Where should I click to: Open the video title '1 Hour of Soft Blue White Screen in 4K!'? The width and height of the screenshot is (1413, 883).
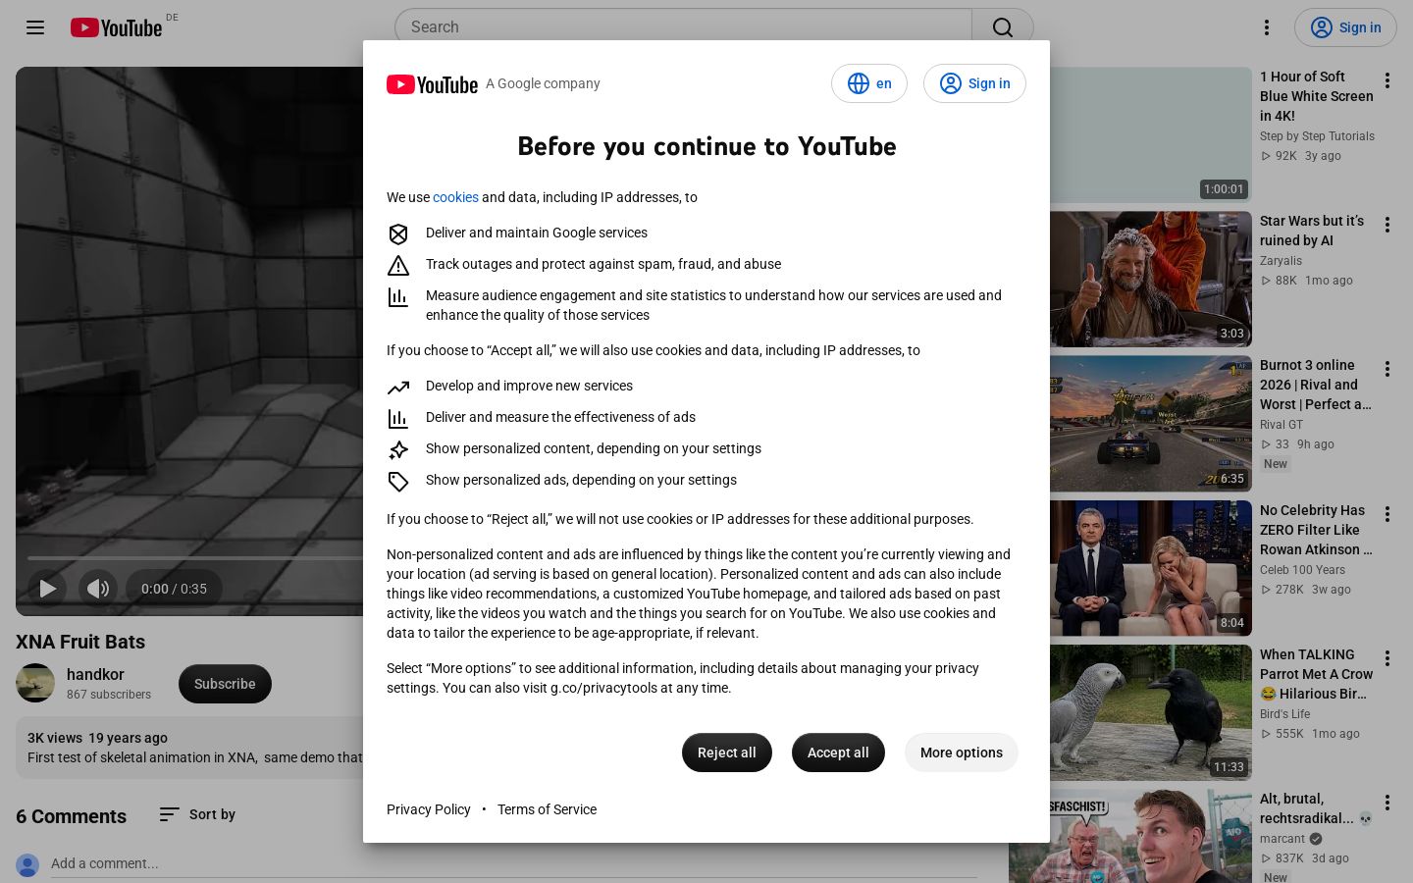click(1316, 96)
